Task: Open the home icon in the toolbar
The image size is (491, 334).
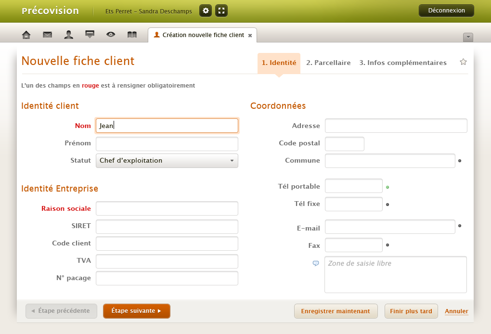Action: click(x=26, y=35)
